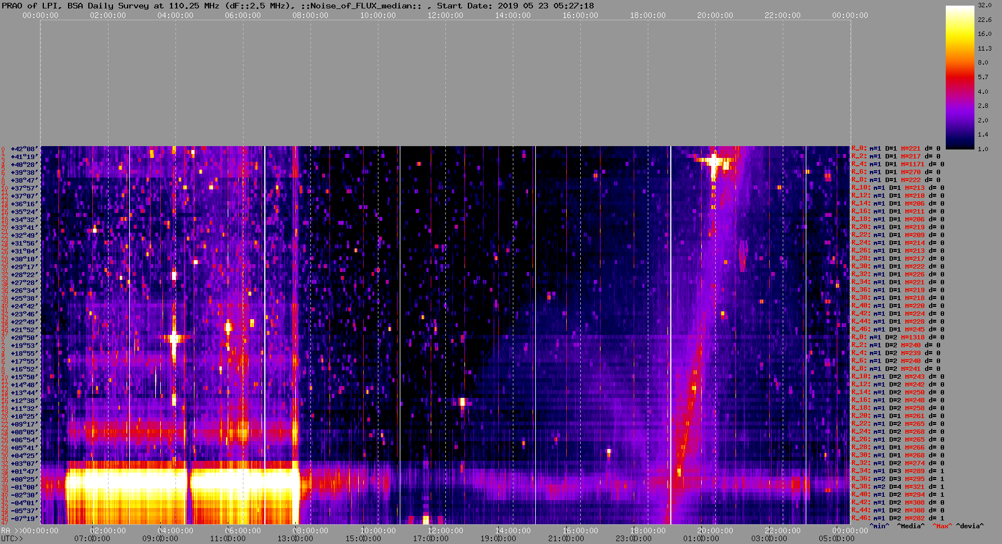This screenshot has width=1002, height=544.
Task: Click the +08°05' declination label
Action: click(24, 432)
